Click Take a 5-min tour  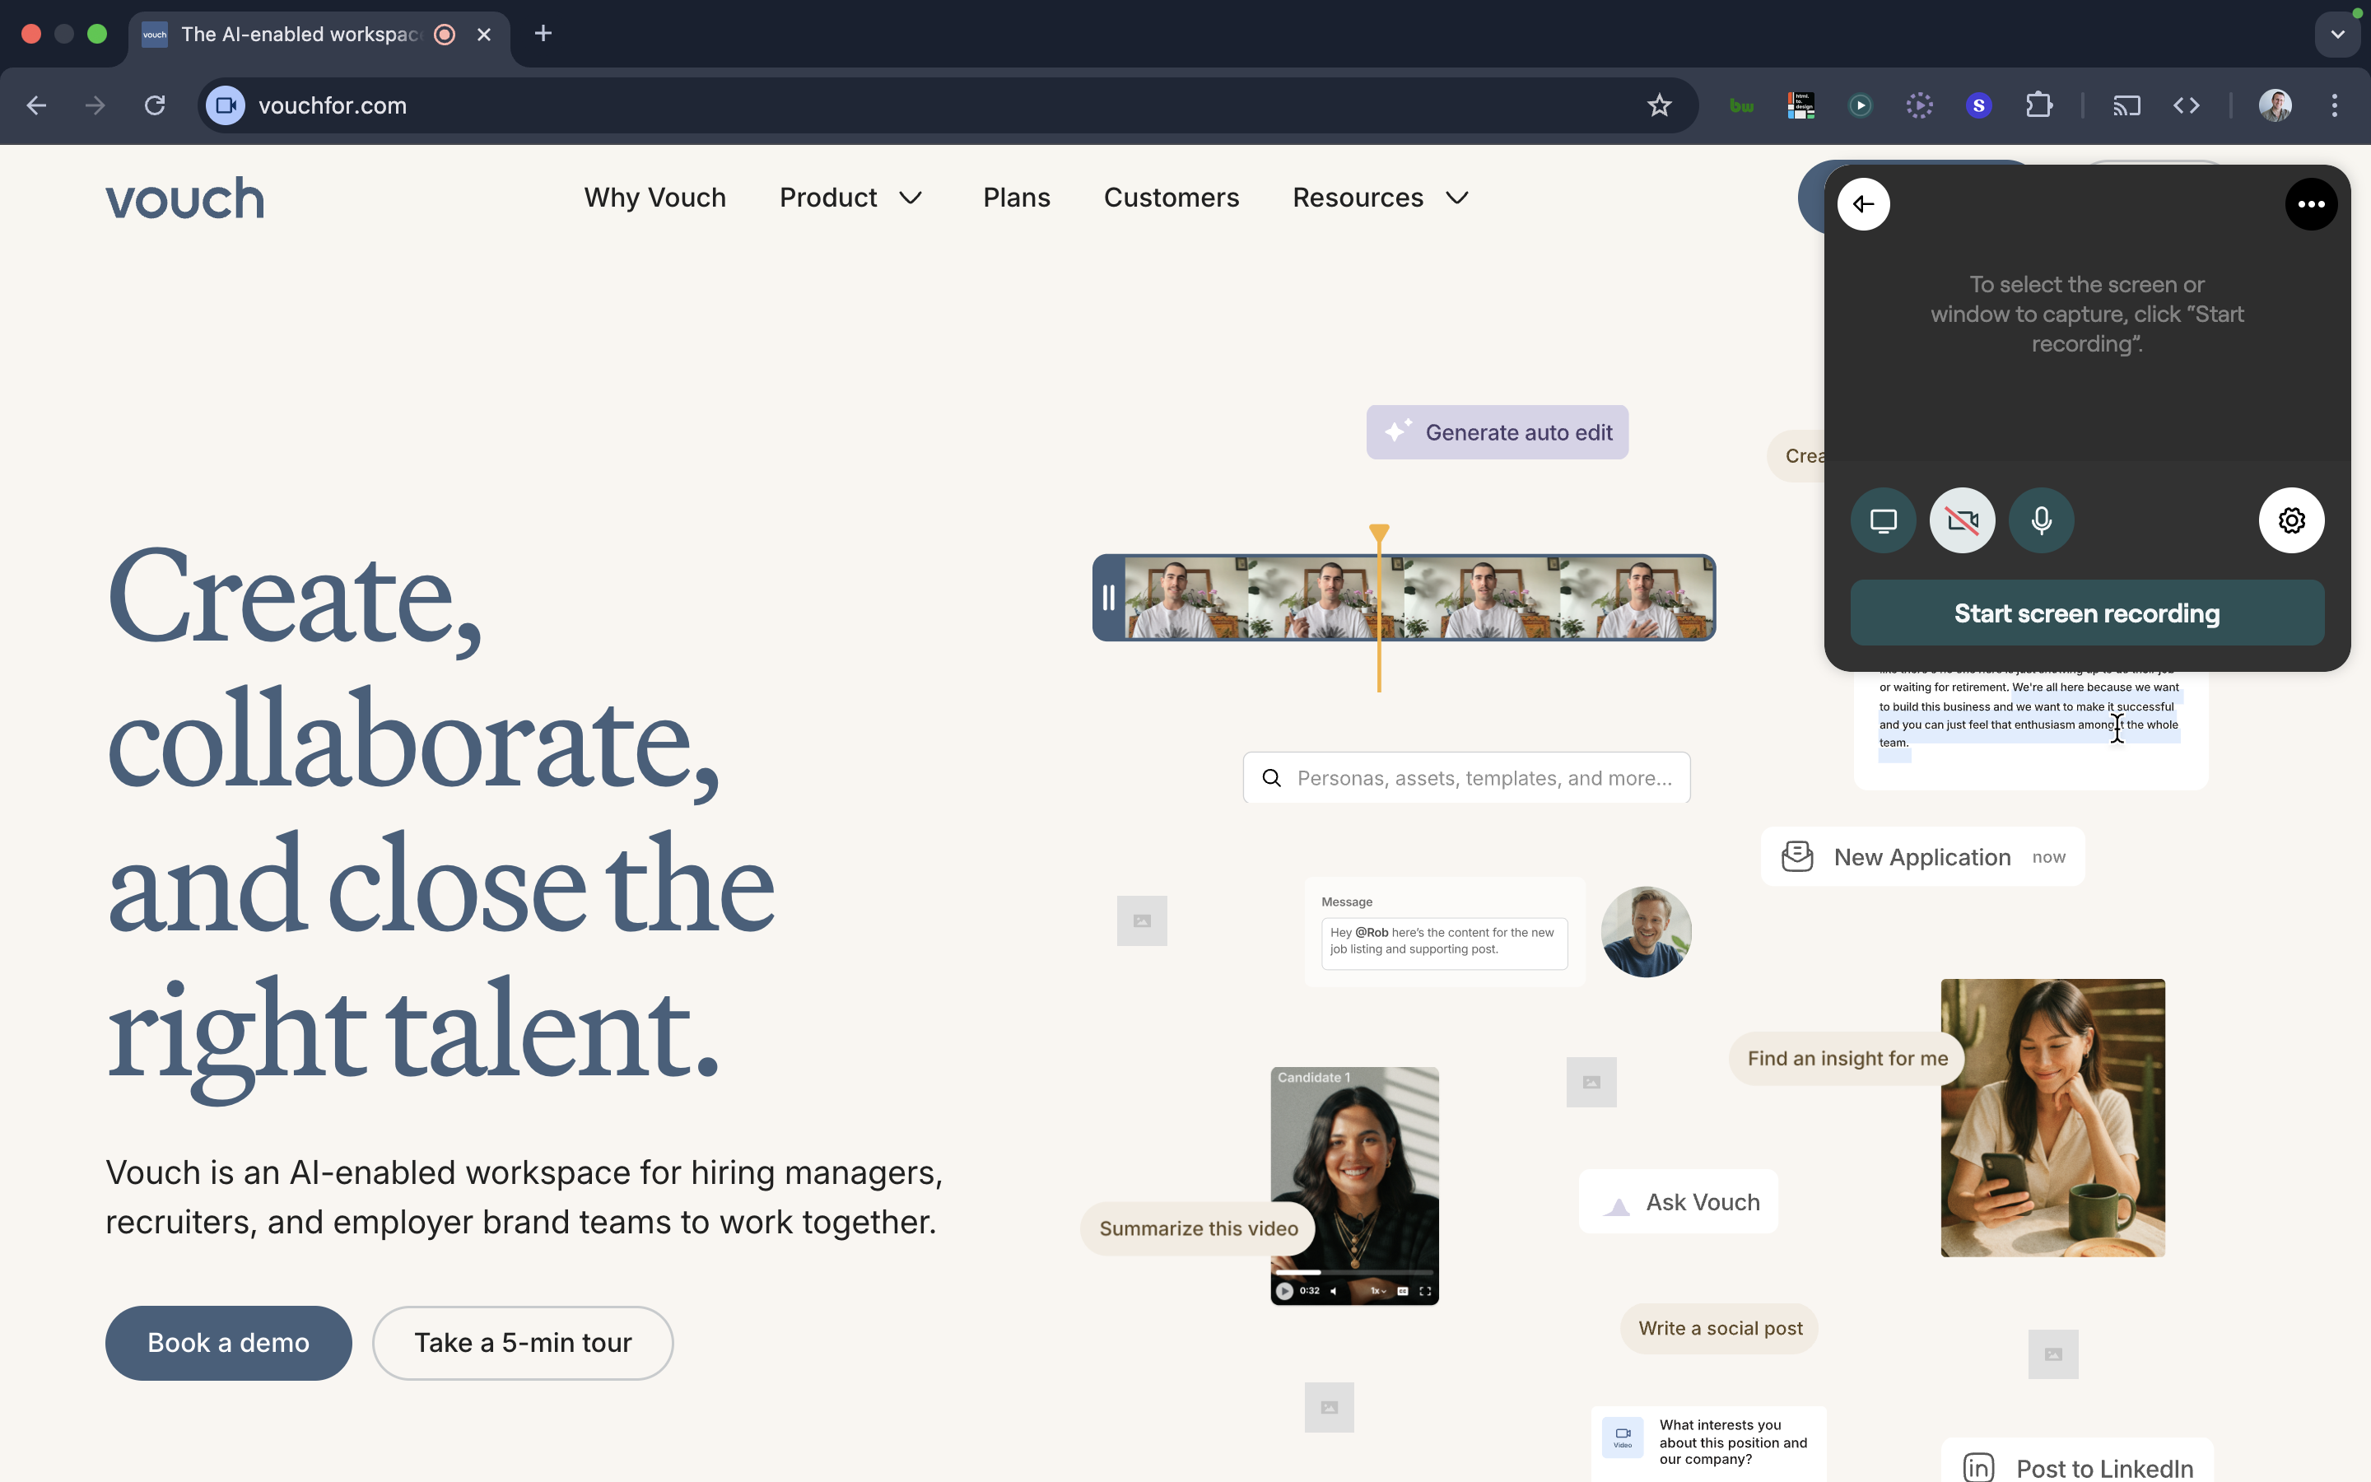pos(522,1342)
